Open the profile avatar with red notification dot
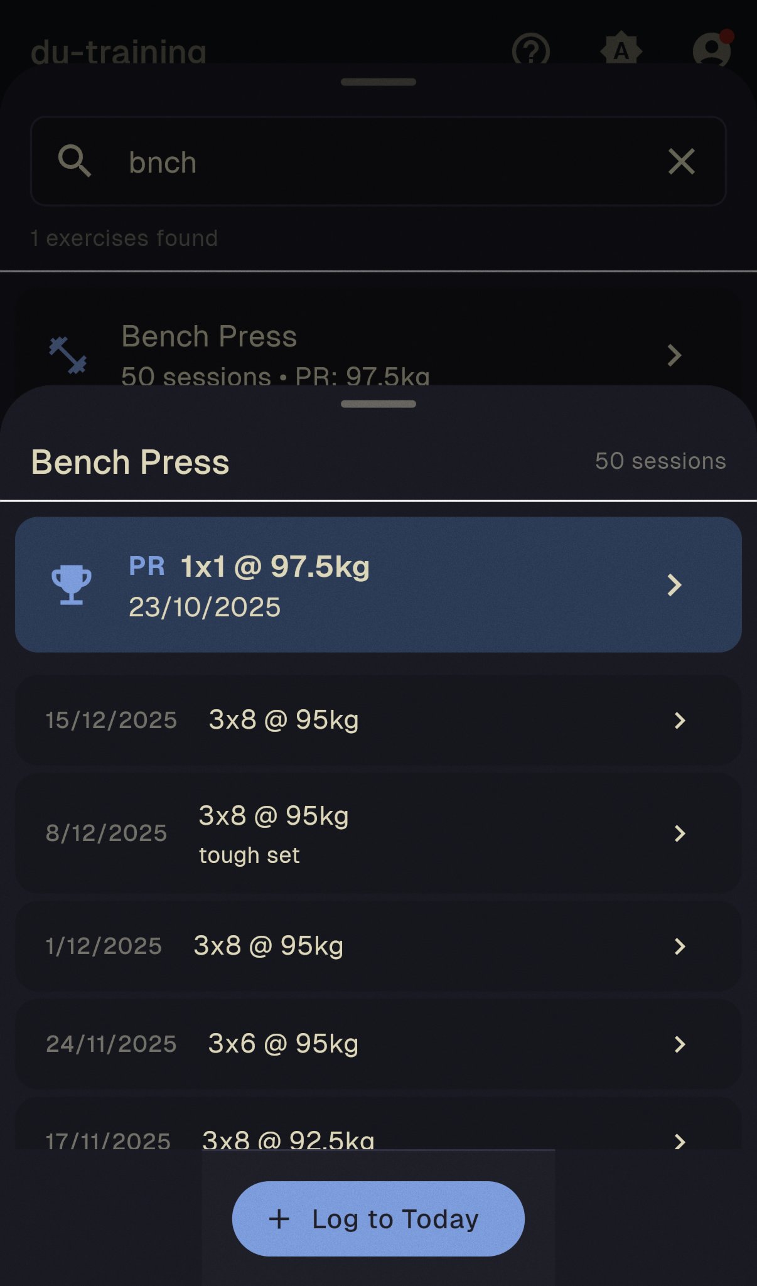This screenshot has width=757, height=1286. 710,50
